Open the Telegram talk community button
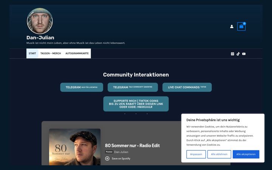 (133, 87)
